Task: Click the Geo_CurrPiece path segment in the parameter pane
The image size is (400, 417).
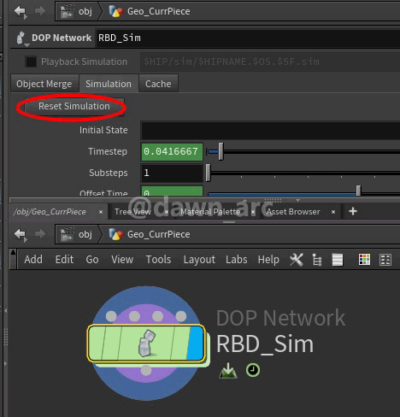Action: pyautogui.click(x=150, y=12)
